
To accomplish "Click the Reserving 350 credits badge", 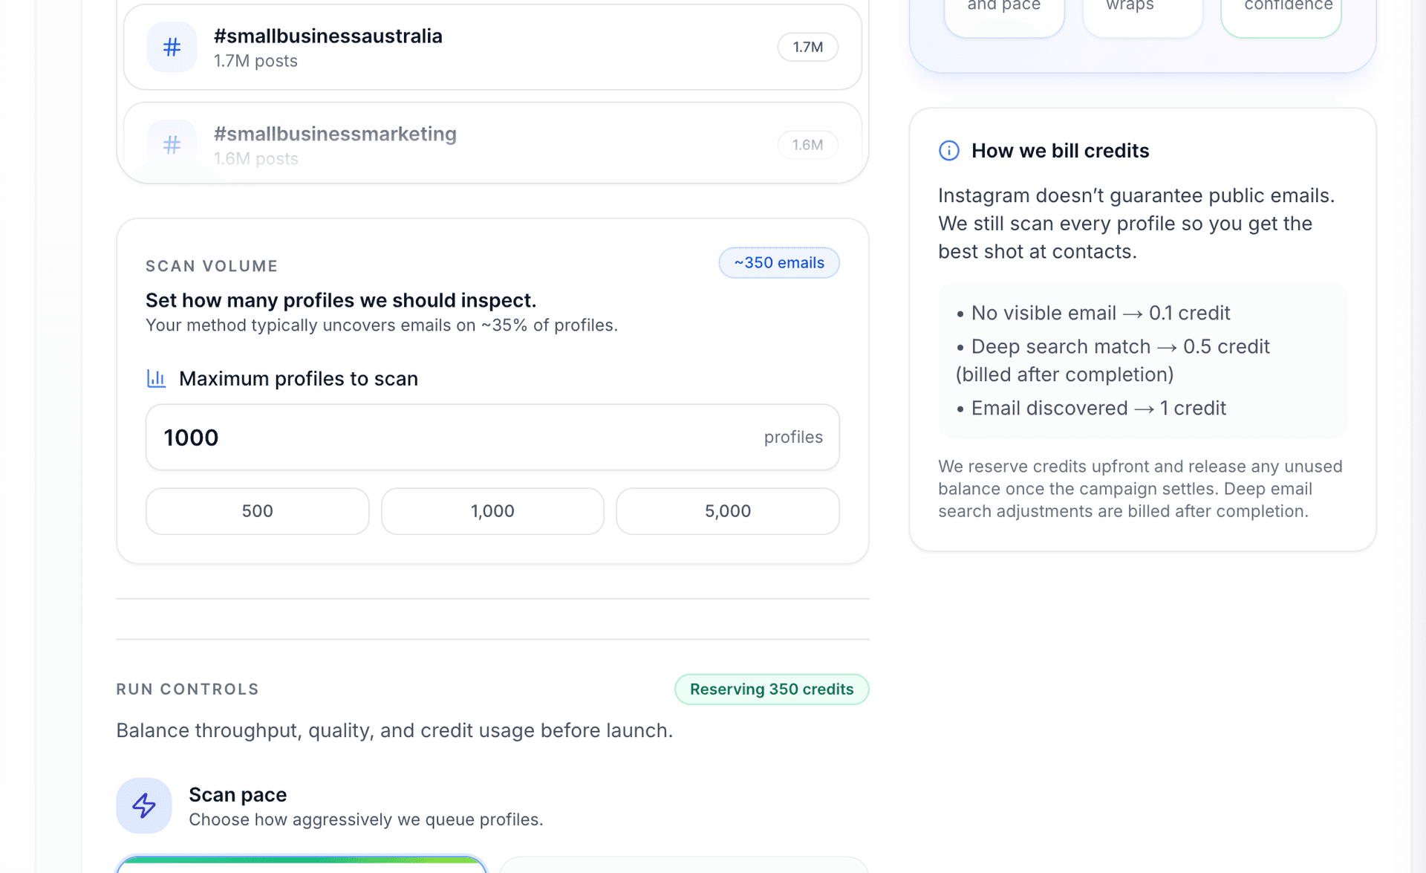I will coord(771,689).
